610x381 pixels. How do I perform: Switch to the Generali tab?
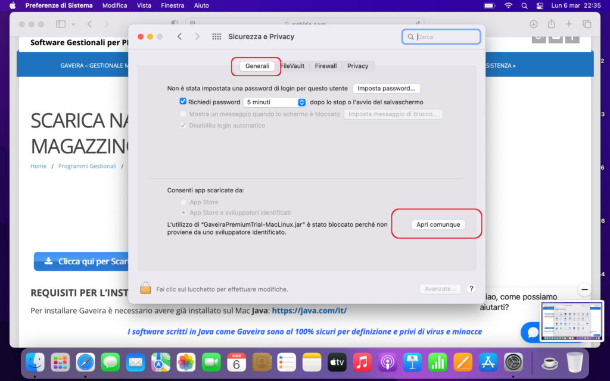click(257, 65)
